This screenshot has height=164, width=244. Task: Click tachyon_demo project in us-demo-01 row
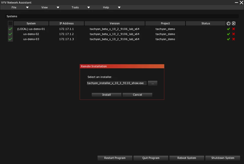165,29
